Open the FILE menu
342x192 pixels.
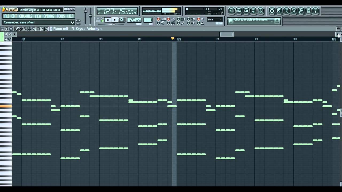click(x=7, y=16)
